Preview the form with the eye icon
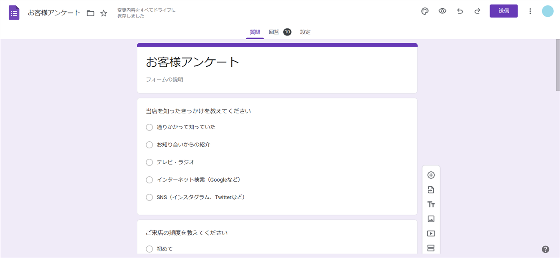Screen dimensions: 560x258 pos(442,11)
